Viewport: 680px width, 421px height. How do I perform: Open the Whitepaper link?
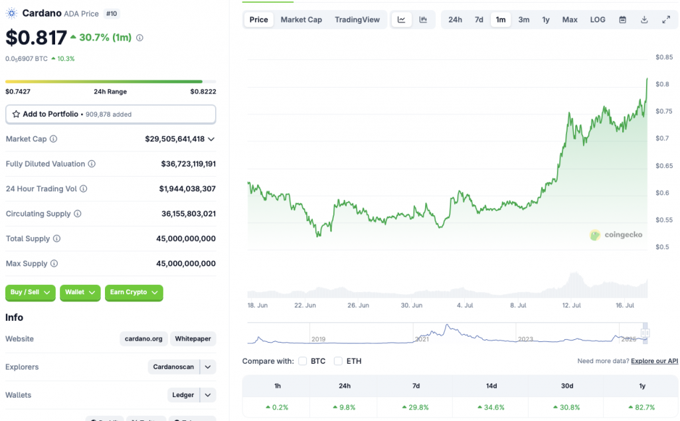coord(193,339)
